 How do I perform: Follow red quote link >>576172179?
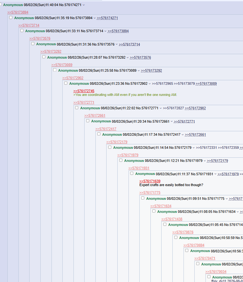pos(117,142)
